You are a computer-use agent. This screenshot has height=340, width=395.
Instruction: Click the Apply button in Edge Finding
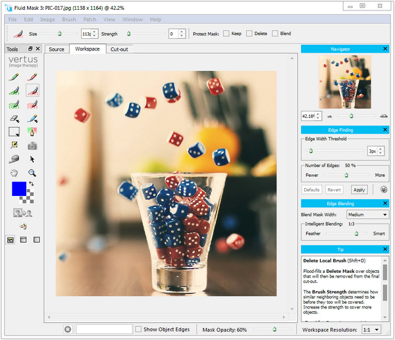click(x=359, y=189)
